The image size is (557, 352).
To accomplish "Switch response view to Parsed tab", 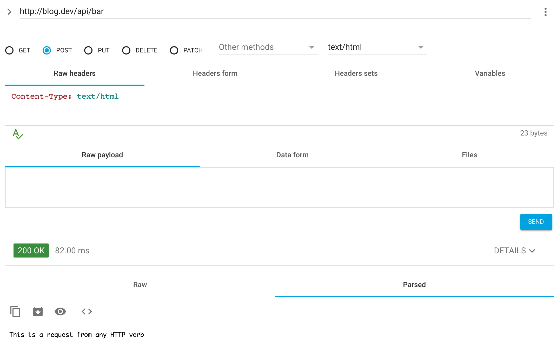I will tap(414, 285).
